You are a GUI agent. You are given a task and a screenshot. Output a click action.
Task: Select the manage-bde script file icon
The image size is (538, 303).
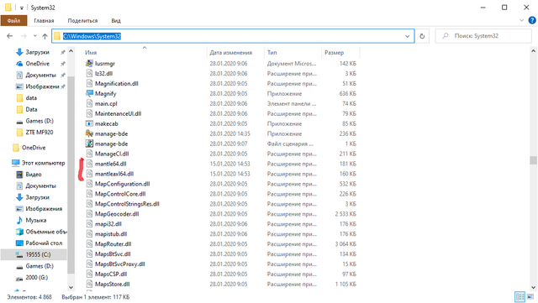[89, 144]
